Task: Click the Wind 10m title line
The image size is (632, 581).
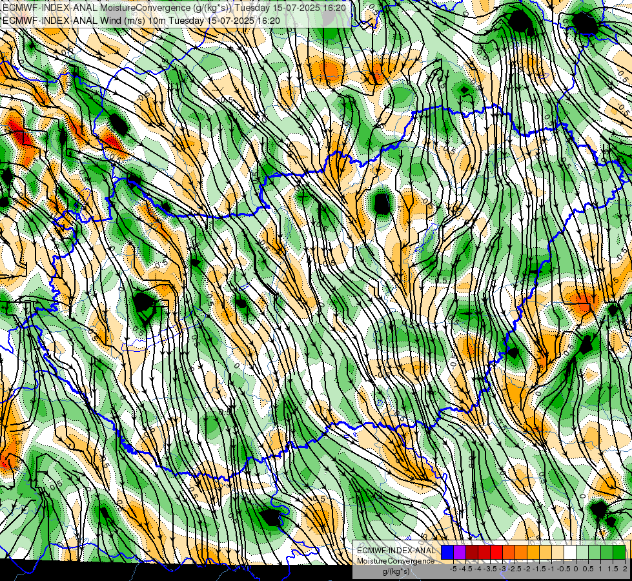Action: click(x=141, y=20)
